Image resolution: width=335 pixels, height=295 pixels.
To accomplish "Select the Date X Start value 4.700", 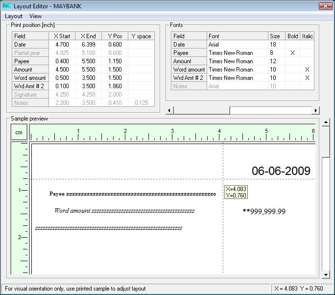I will 62,45.
